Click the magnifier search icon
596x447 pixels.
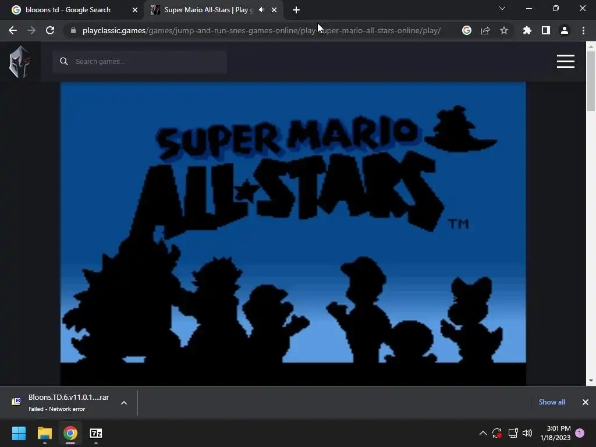64,62
